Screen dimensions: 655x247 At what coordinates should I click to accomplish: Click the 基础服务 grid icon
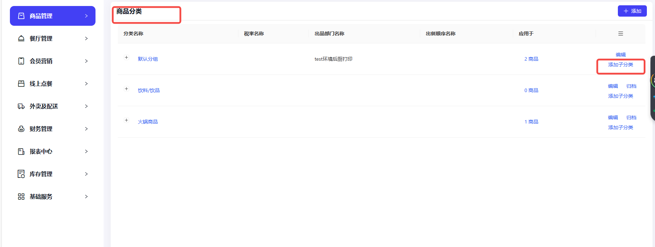pyautogui.click(x=21, y=197)
